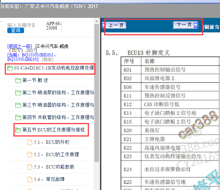Screen dimensions: 220x190
Task: Click the 查询 search button
Action: (16, 30)
